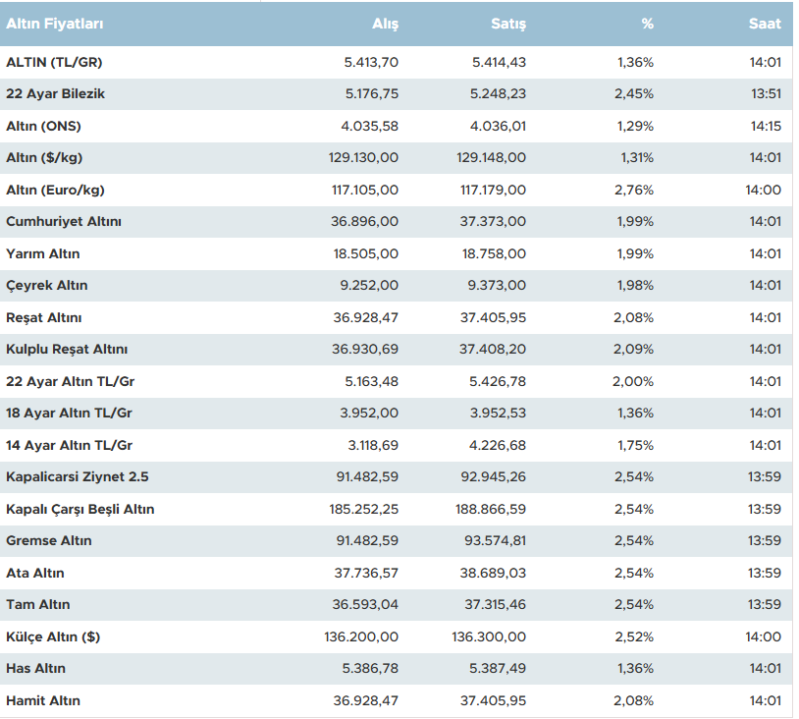Viewport: 799px width, 719px height.
Task: Click the Cumhuriyet Altını link
Action: pos(64,222)
